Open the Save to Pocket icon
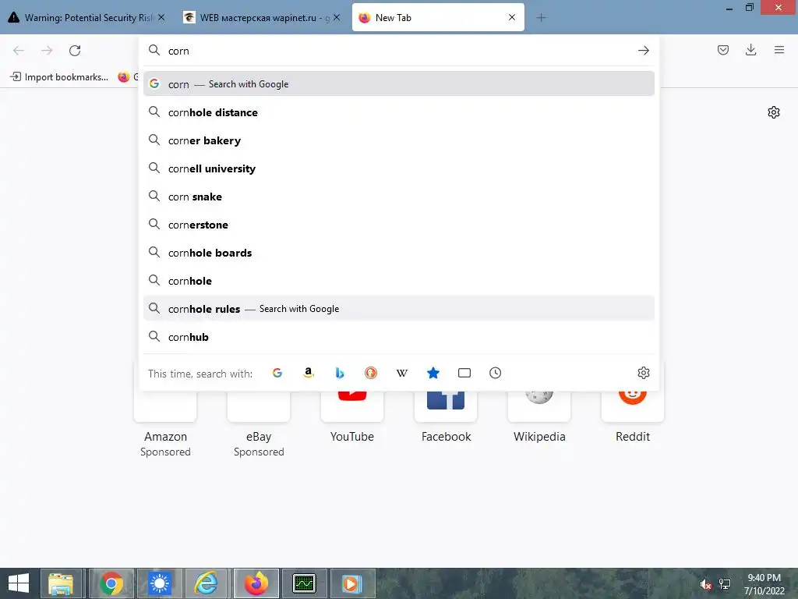This screenshot has width=798, height=599. coord(722,50)
